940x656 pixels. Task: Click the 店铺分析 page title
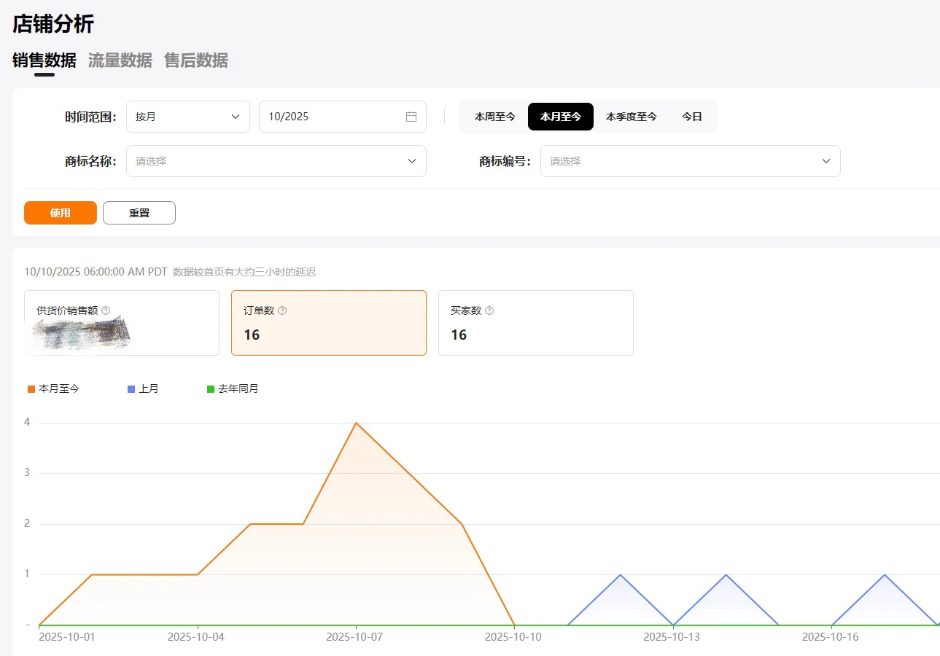point(53,24)
